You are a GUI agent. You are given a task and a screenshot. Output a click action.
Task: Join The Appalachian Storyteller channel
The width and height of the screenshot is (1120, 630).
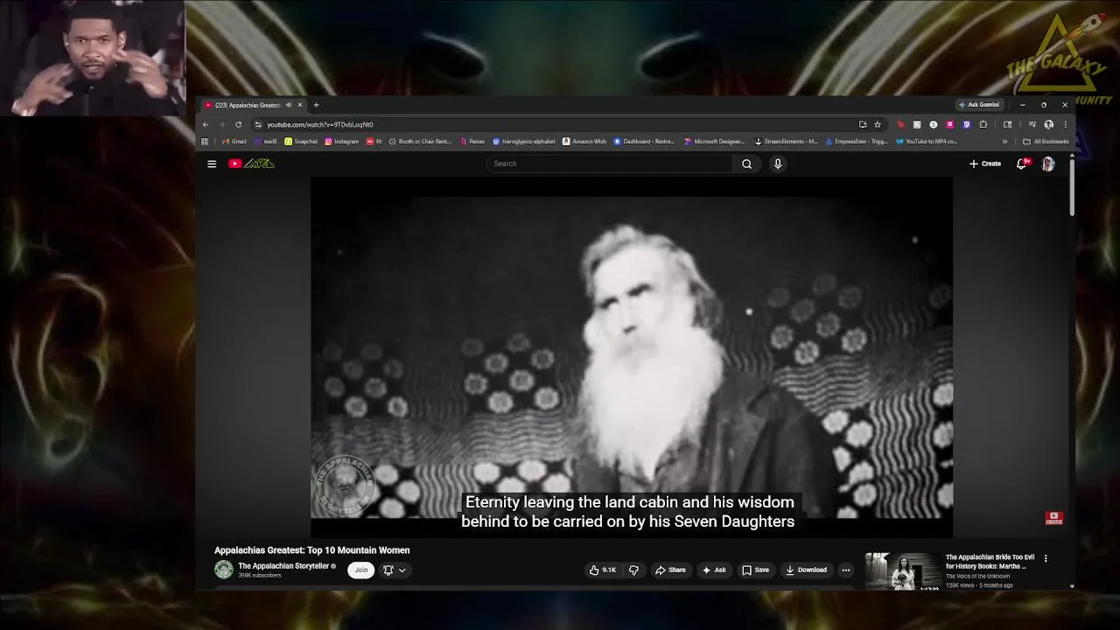click(x=361, y=570)
